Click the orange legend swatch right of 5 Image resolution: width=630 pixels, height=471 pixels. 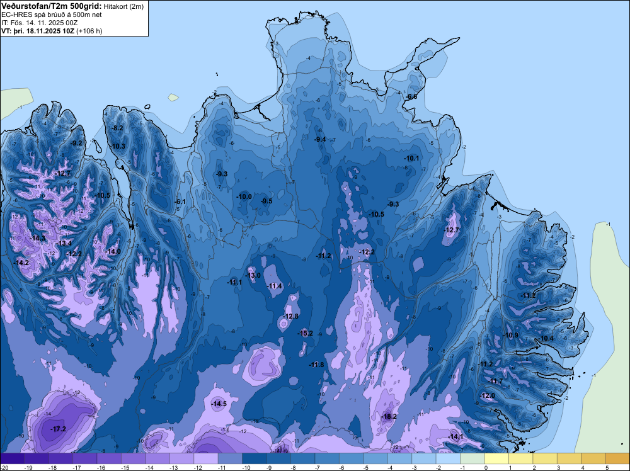click(617, 458)
